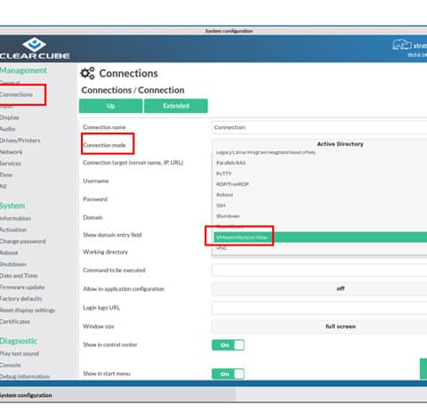Select Shutdown under System sidebar
427x420 pixels.
pyautogui.click(x=13, y=264)
